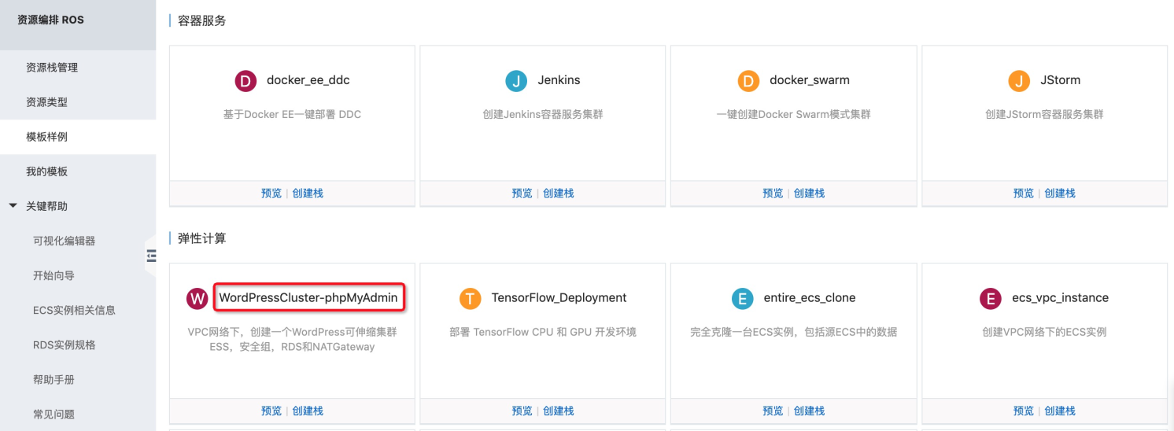This screenshot has height=431, width=1174.
Task: Click the WordPressCluster-phpMyAdmin title
Action: pyautogui.click(x=308, y=298)
